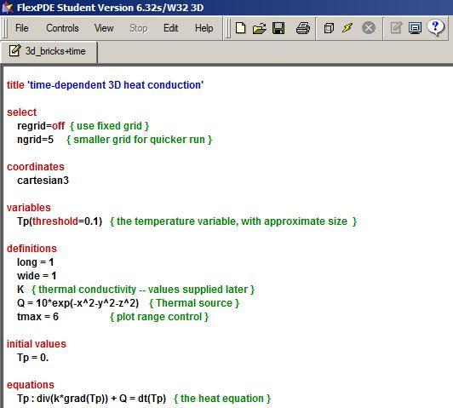This screenshot has height=408, width=453.
Task: Run script with the lightning bolt icon
Action: click(347, 28)
